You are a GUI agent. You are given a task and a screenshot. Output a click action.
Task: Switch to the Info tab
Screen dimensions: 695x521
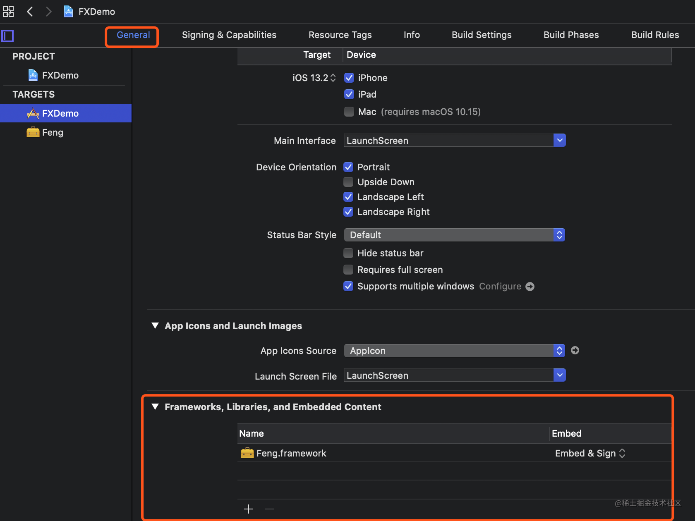412,35
